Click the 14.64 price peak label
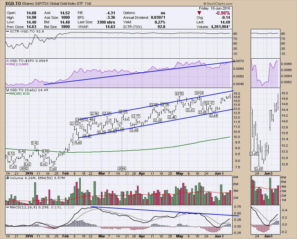 click(199, 93)
